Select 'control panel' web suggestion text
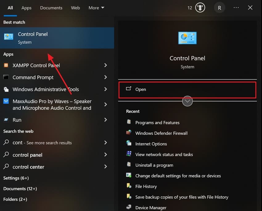This screenshot has height=211, width=262. pyautogui.click(x=27, y=155)
